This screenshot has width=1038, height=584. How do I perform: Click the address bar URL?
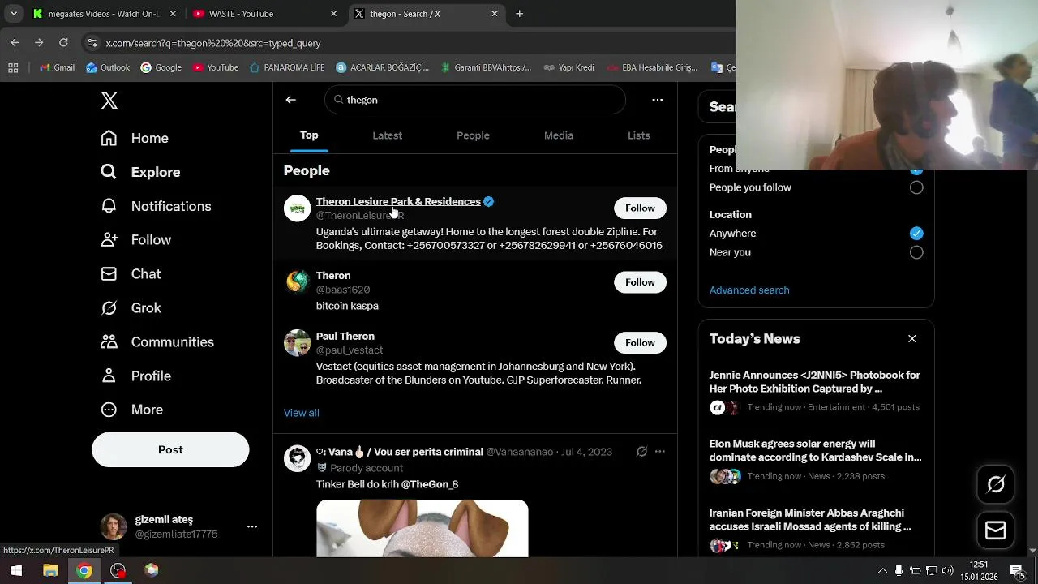pyautogui.click(x=213, y=43)
